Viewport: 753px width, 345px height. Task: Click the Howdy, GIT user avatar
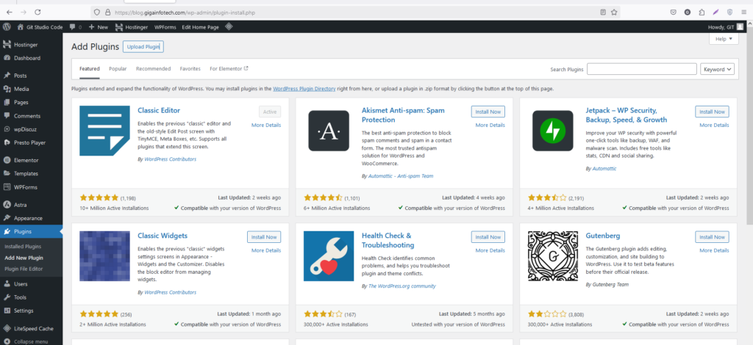[740, 27]
